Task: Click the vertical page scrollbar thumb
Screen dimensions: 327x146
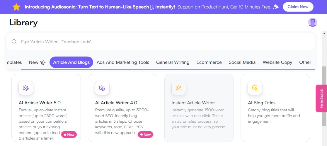Action: [324, 96]
